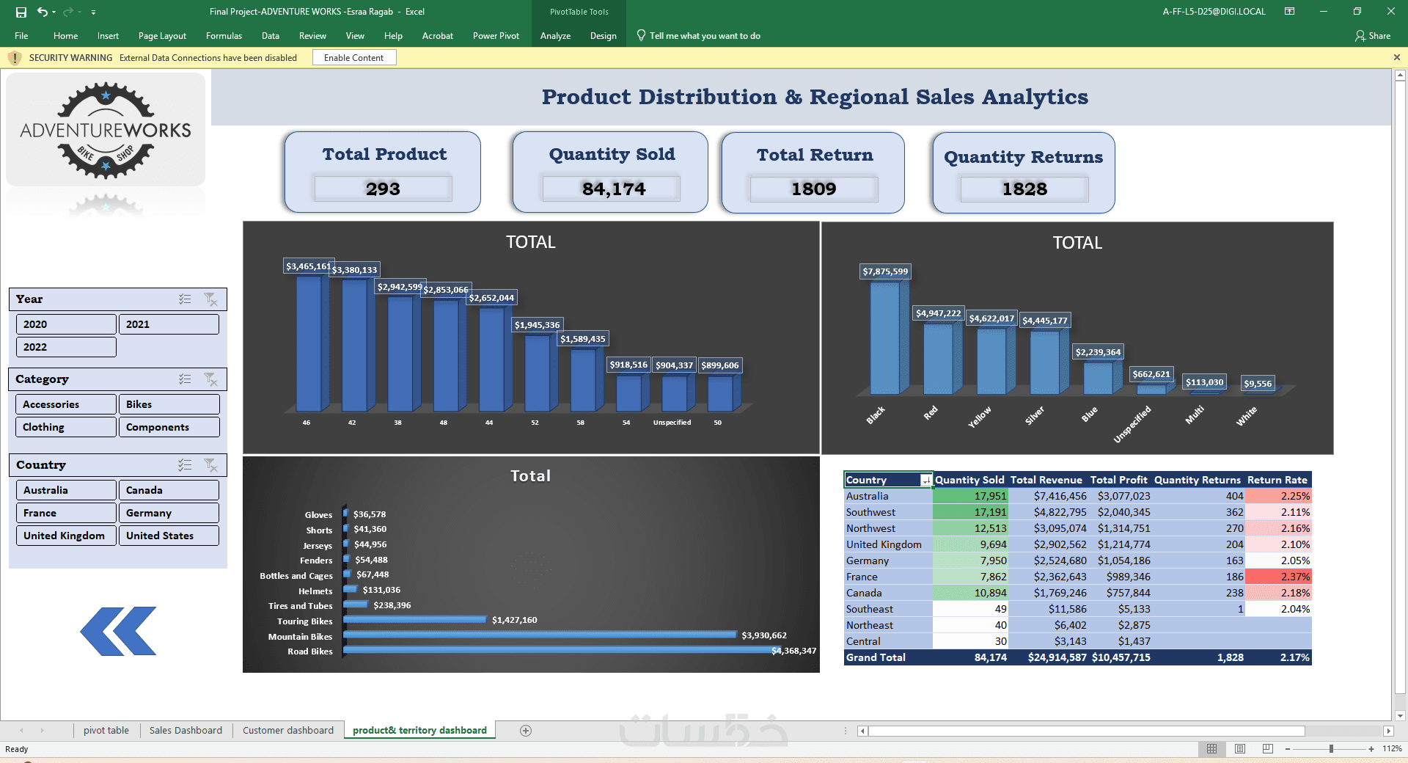Expand the Customize Quick Access Toolbar arrow

click(93, 12)
